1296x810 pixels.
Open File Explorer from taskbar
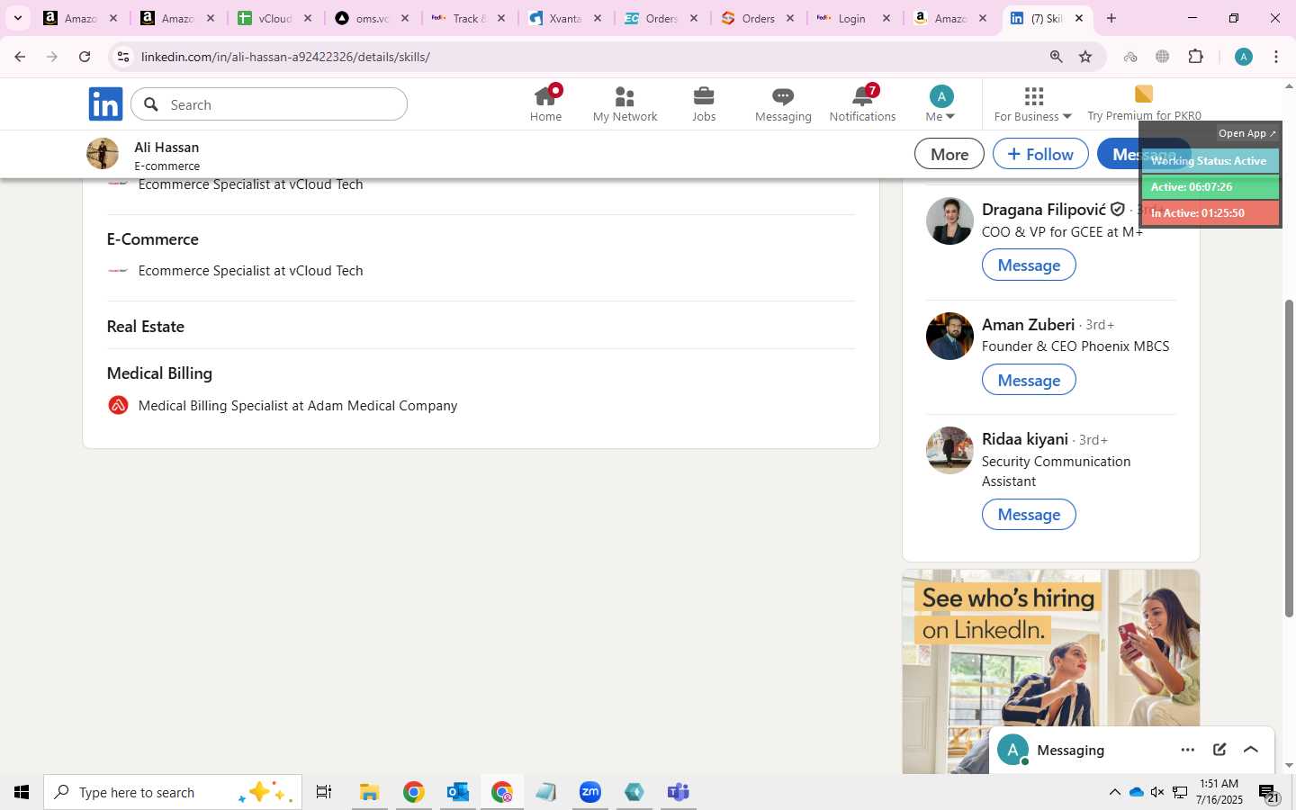point(369,792)
